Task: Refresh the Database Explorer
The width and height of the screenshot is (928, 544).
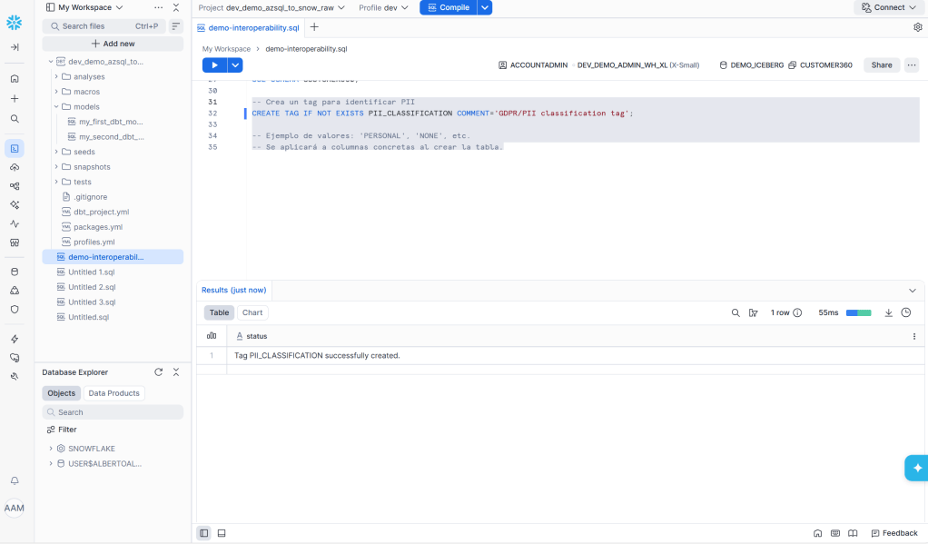Action: (159, 372)
